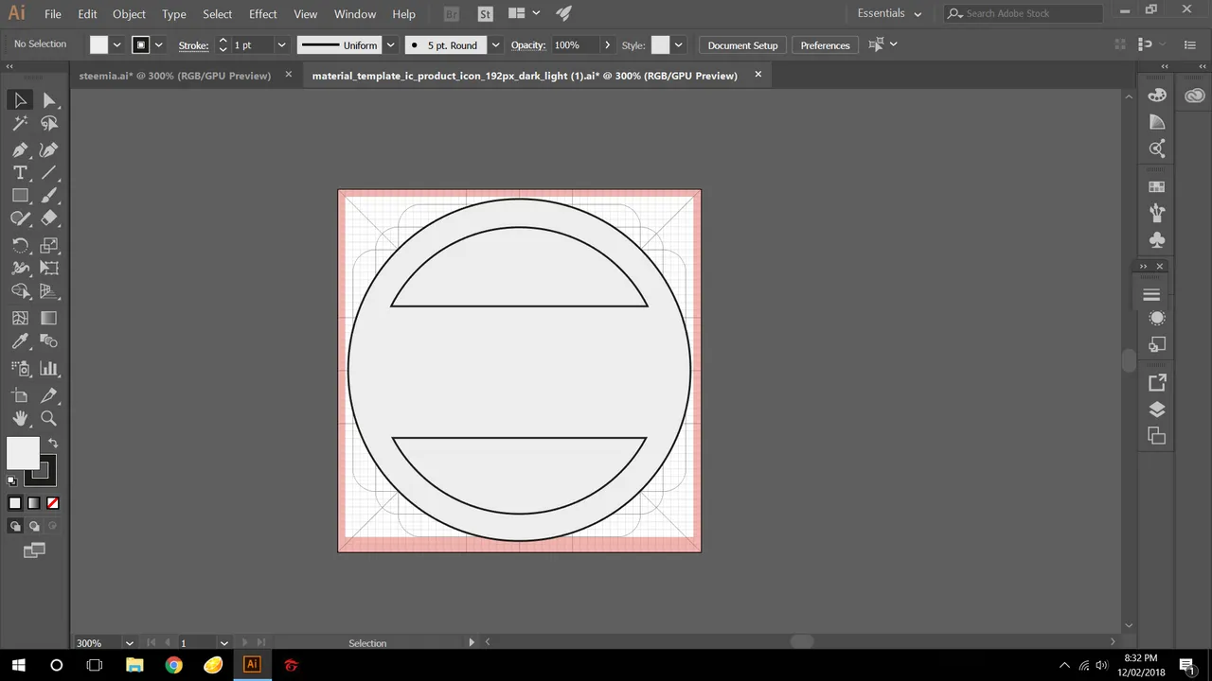The height and width of the screenshot is (681, 1212).
Task: Swap fill and stroke colors
Action: pyautogui.click(x=53, y=443)
